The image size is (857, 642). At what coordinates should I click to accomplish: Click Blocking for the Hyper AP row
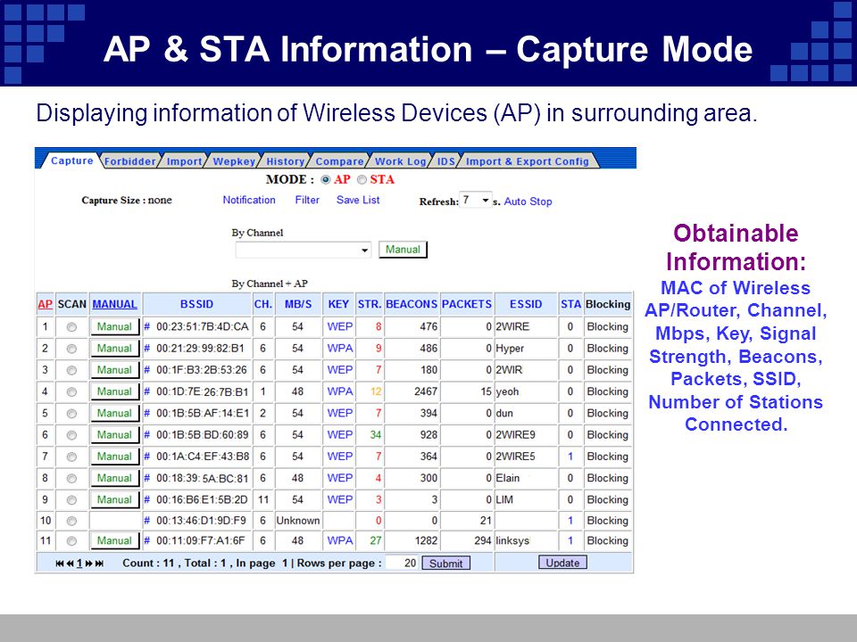click(x=607, y=349)
